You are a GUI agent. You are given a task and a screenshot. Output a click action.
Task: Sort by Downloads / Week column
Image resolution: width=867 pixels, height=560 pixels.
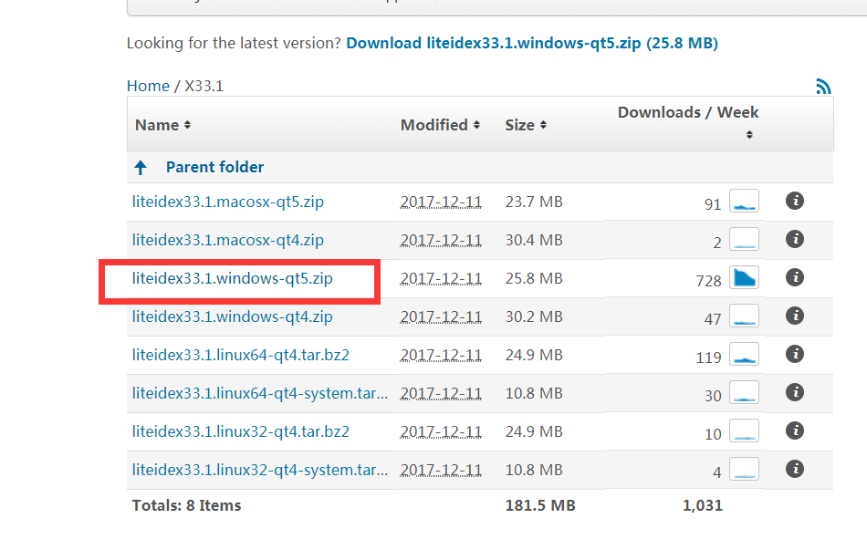pyautogui.click(x=688, y=113)
